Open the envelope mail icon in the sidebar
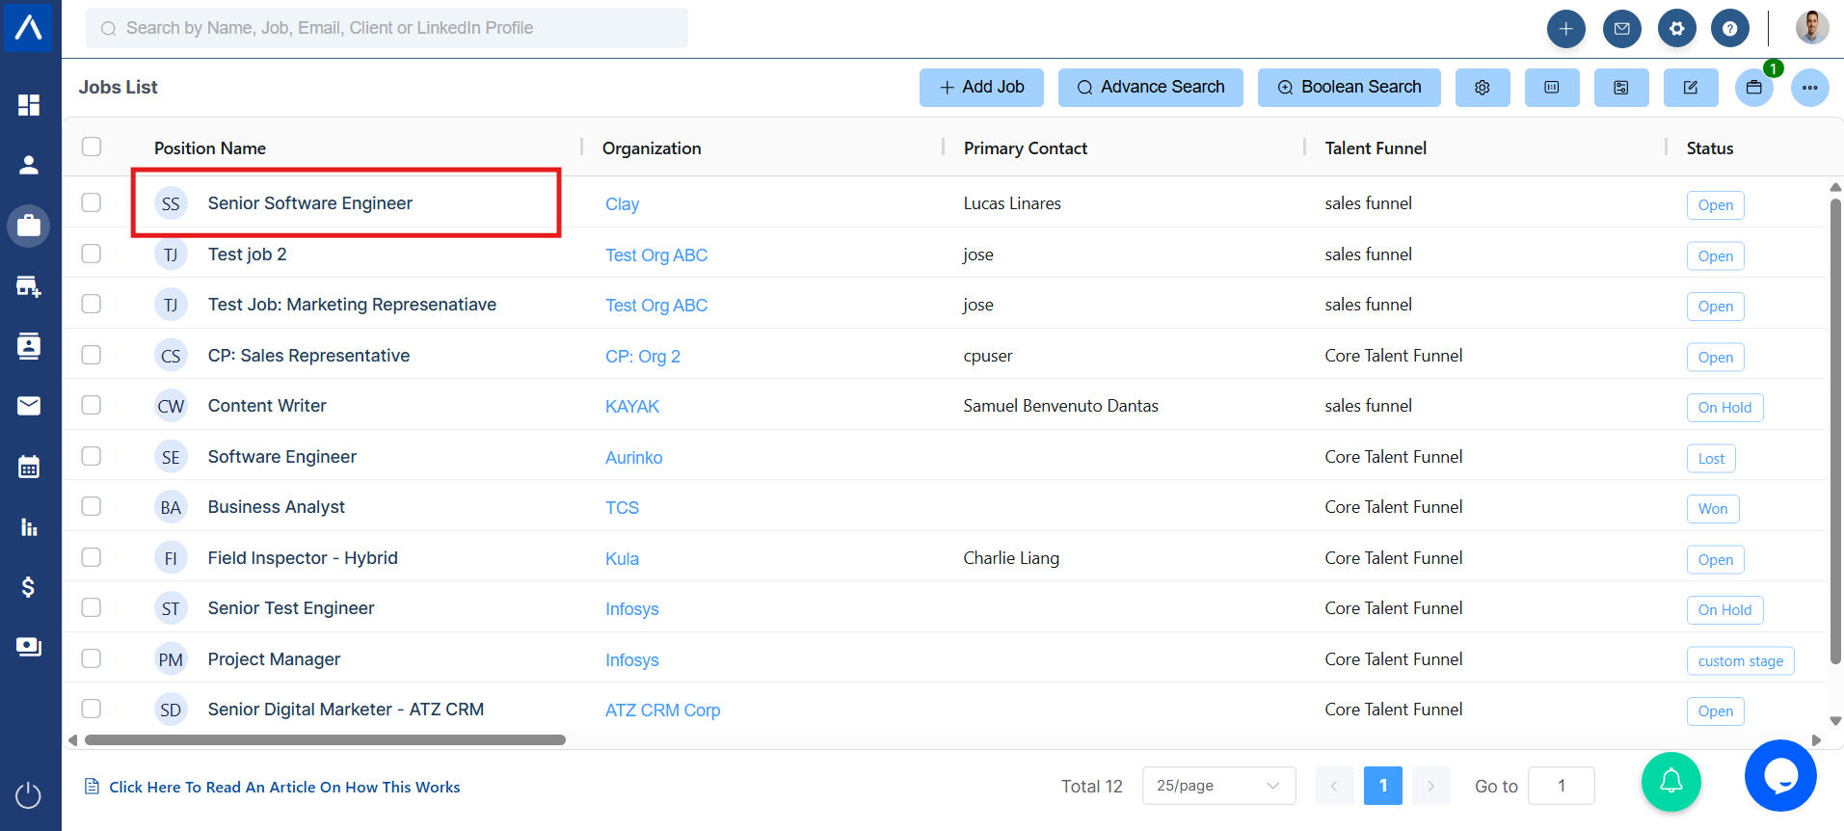Image resolution: width=1844 pixels, height=831 pixels. point(29,406)
